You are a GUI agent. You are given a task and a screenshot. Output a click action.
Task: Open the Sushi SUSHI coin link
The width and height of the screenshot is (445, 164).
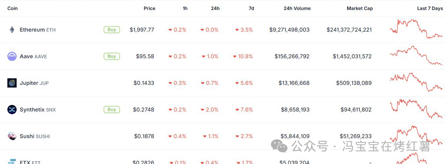click(35, 136)
